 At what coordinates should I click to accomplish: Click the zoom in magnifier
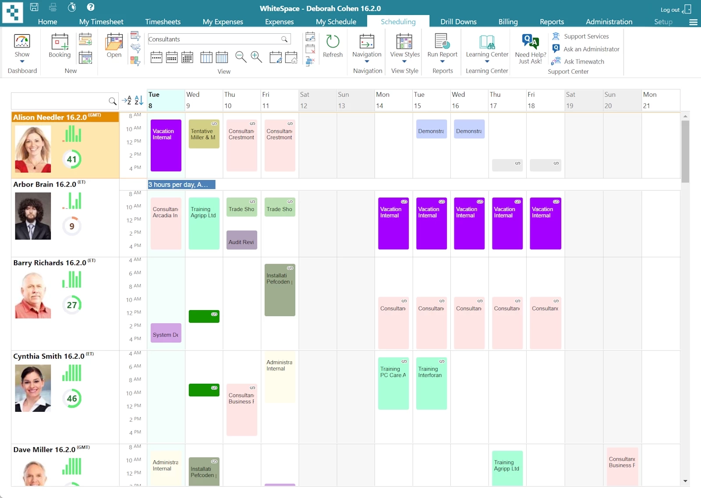click(256, 57)
